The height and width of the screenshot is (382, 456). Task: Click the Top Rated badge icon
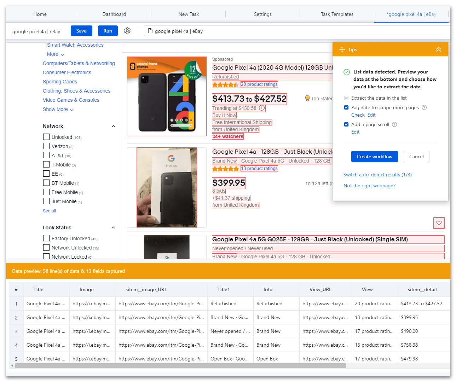pos(307,98)
